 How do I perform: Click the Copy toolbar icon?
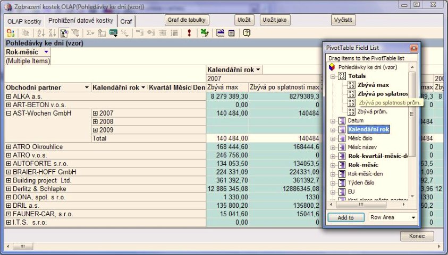click(26, 33)
